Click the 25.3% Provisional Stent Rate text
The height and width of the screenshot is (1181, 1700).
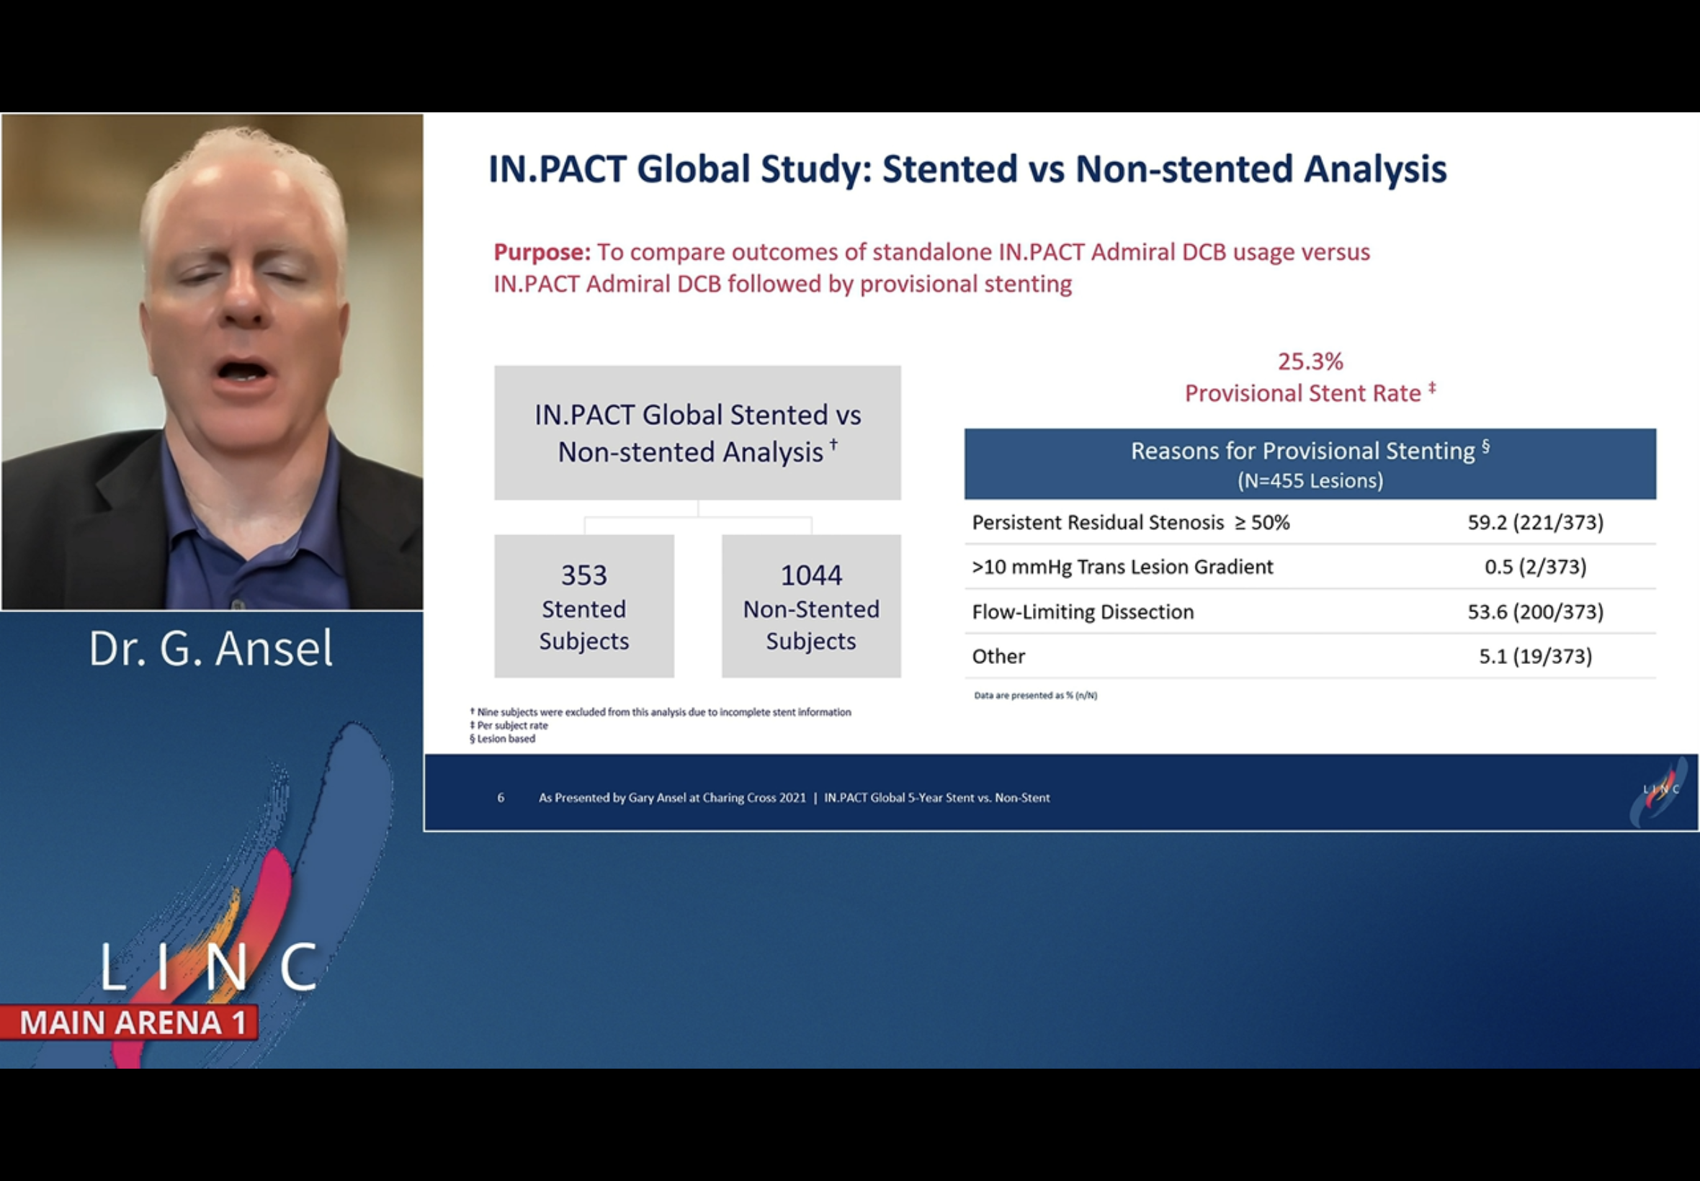point(1310,377)
